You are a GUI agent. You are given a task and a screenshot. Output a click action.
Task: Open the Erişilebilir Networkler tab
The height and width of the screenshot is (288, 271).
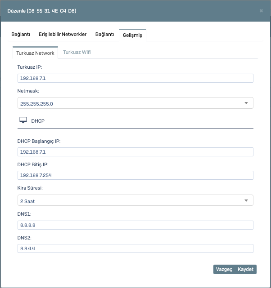click(x=63, y=34)
